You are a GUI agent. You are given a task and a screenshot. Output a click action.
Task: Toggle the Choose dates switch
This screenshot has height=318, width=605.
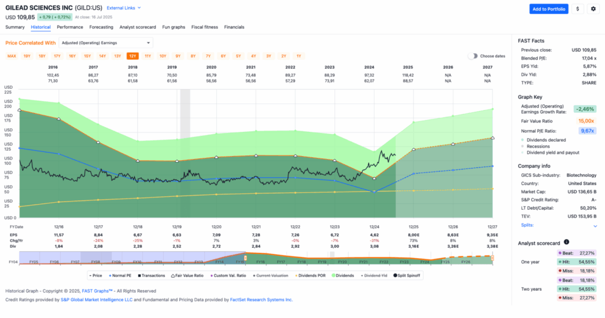473,56
